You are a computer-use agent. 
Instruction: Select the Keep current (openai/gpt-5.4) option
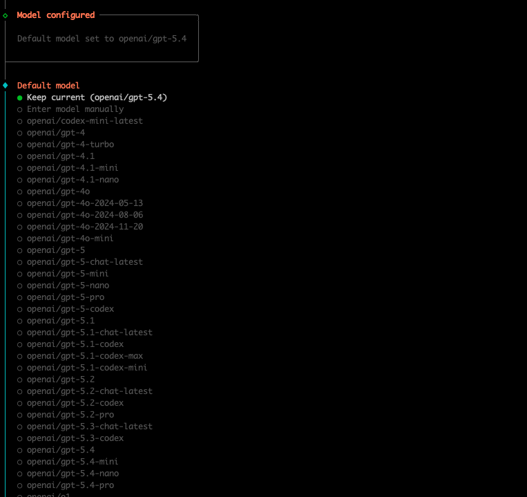(x=97, y=97)
